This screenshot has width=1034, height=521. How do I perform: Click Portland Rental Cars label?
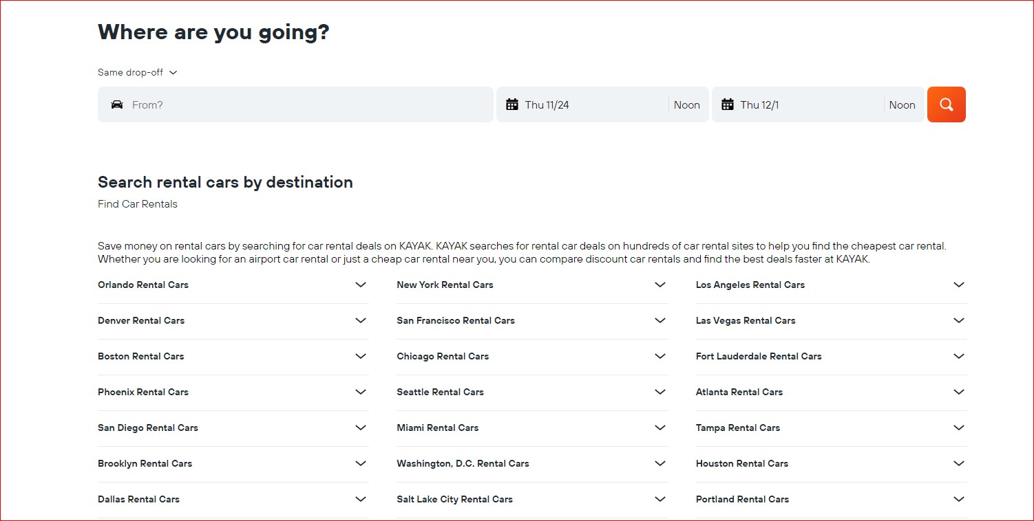click(742, 499)
